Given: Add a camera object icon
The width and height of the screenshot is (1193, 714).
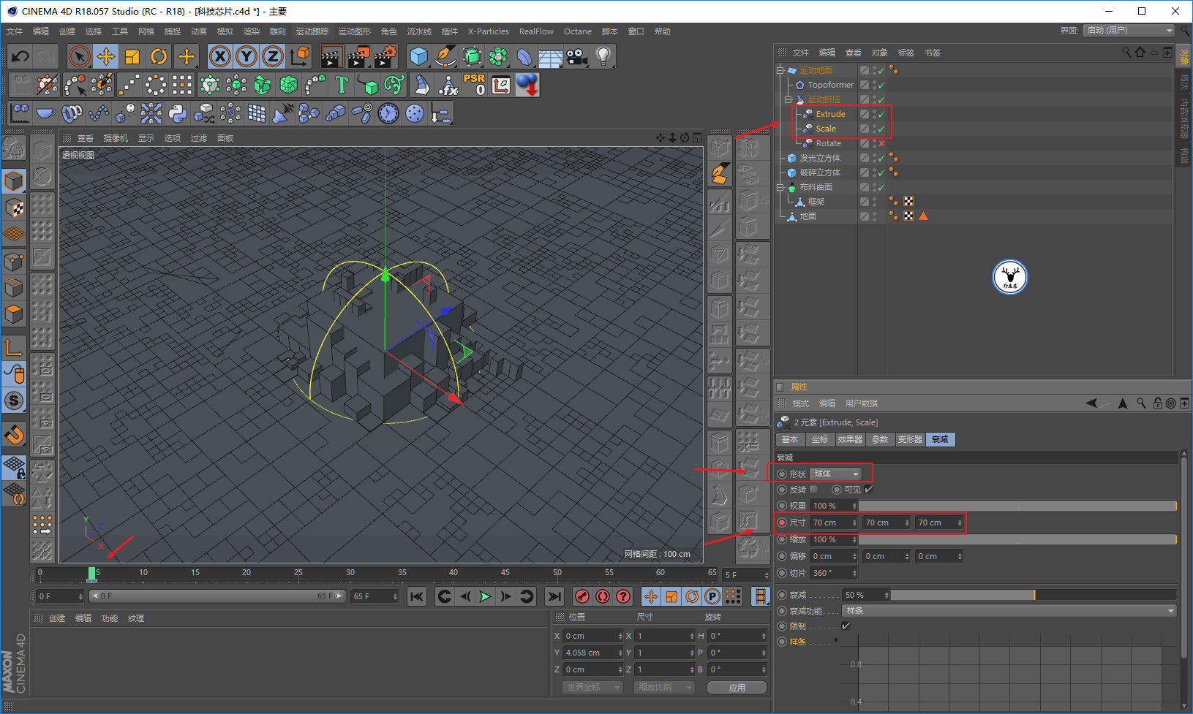Looking at the screenshot, I should coord(576,56).
